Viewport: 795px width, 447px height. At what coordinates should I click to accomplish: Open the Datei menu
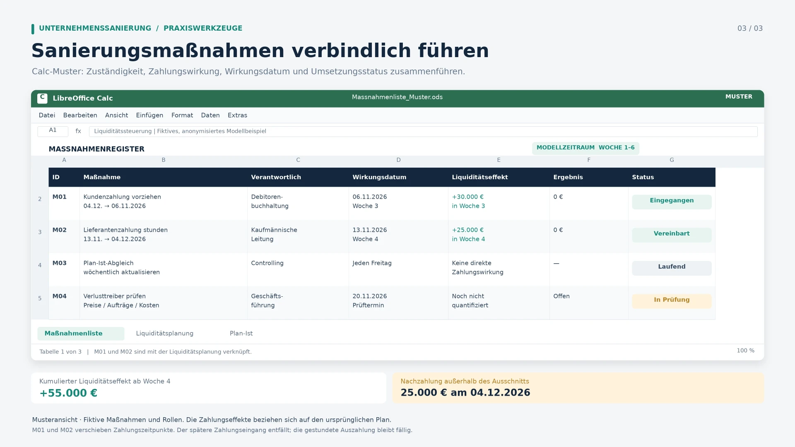(x=47, y=115)
